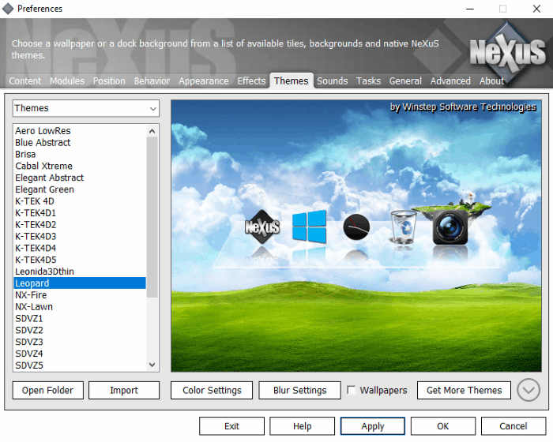Pick the SDVZ4 theme
The width and height of the screenshot is (553, 442).
tap(80, 354)
